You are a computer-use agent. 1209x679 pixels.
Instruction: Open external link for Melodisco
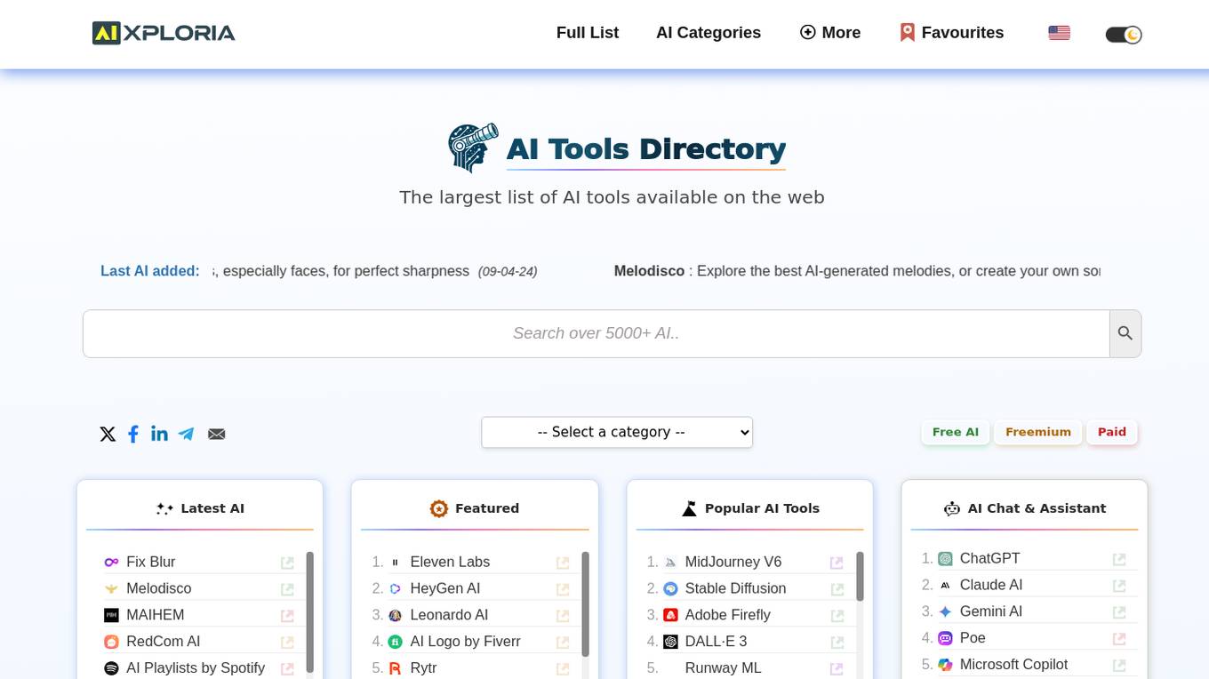click(287, 589)
